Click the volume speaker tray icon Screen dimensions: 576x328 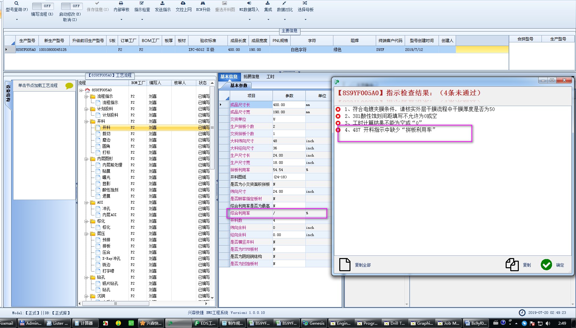point(547,323)
